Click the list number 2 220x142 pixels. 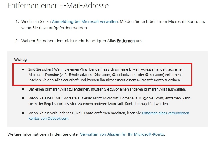[x=17, y=41]
